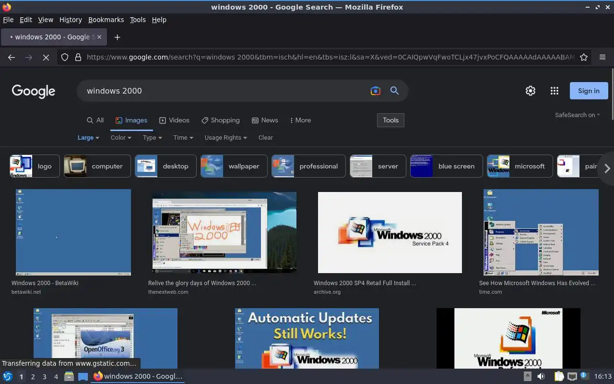Viewport: 614px width, 384px height.
Task: Click the Google logo
Action: pyautogui.click(x=34, y=91)
